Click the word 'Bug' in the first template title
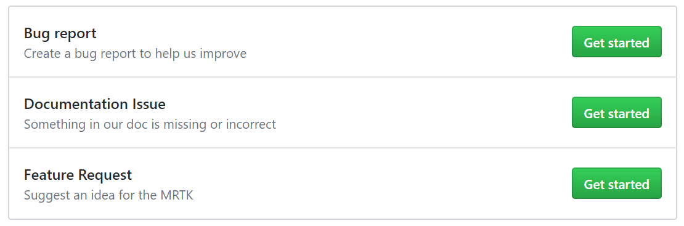The image size is (684, 226). click(36, 34)
